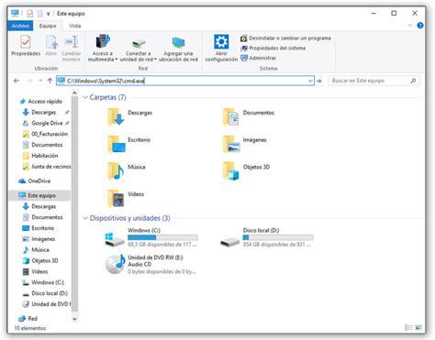
Task: Click the go-to arrow beside address bar
Action: (319, 81)
